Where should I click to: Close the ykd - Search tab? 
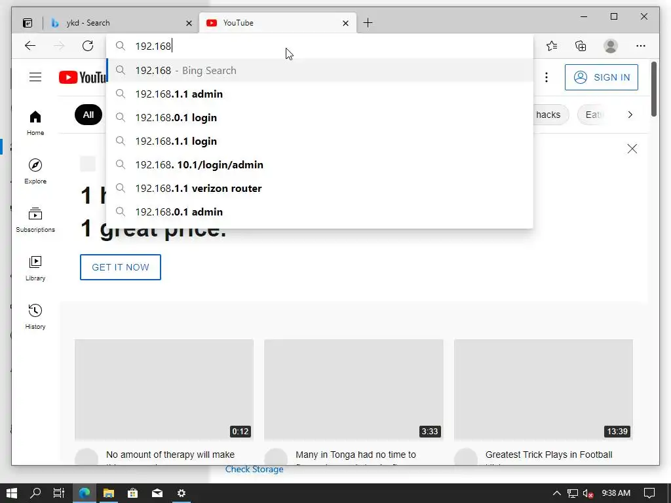pos(189,23)
